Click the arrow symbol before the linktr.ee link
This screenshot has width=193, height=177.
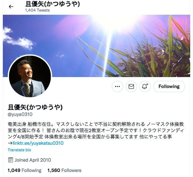click(x=10, y=143)
